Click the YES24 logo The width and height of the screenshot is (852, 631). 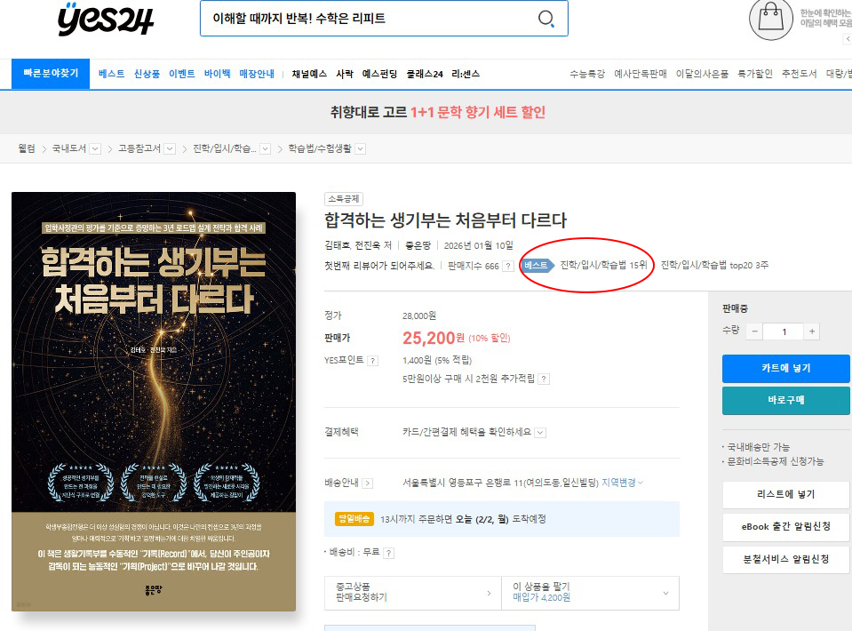pos(104,20)
